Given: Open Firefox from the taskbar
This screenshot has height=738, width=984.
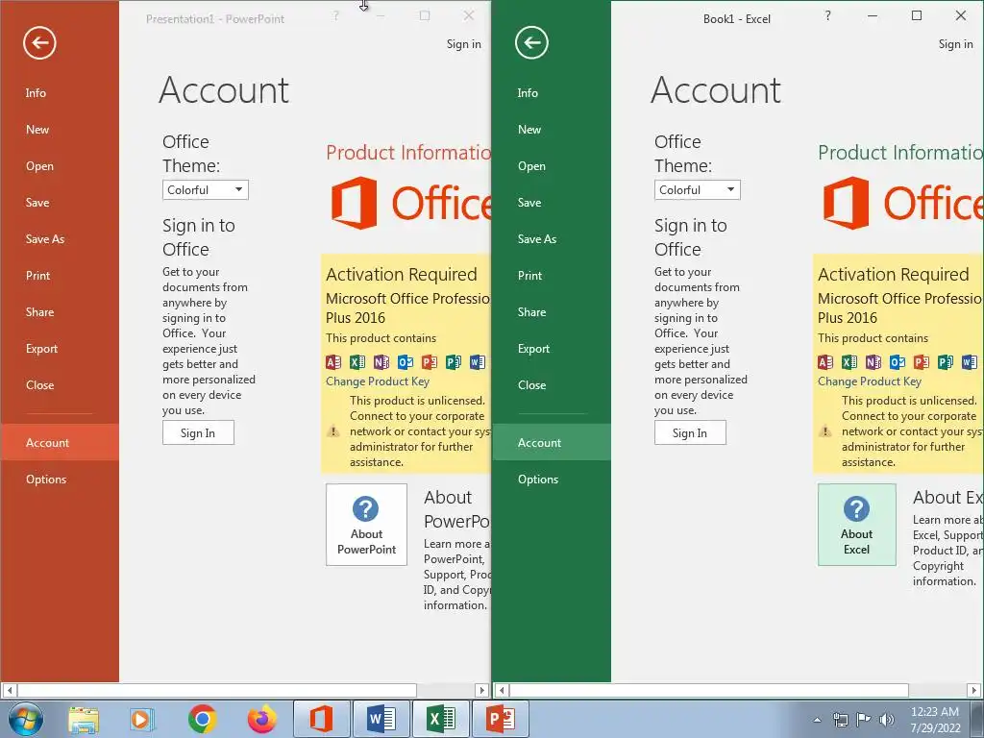Looking at the screenshot, I should tap(261, 719).
